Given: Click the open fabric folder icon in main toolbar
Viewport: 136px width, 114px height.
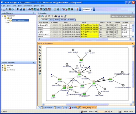Looking at the screenshot, I should (4, 9).
